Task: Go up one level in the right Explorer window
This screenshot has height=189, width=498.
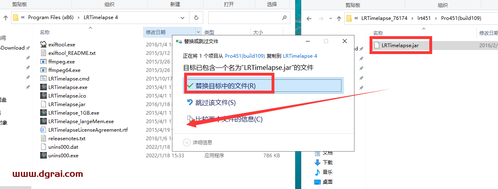Action: pyautogui.click(x=338, y=18)
